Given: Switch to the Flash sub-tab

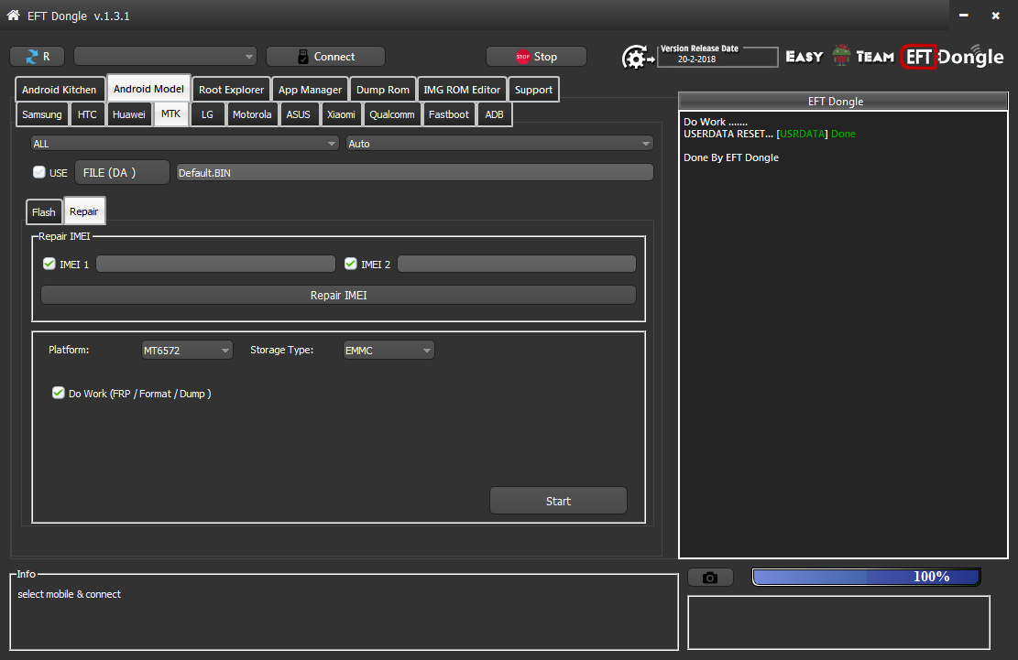Looking at the screenshot, I should pos(43,212).
